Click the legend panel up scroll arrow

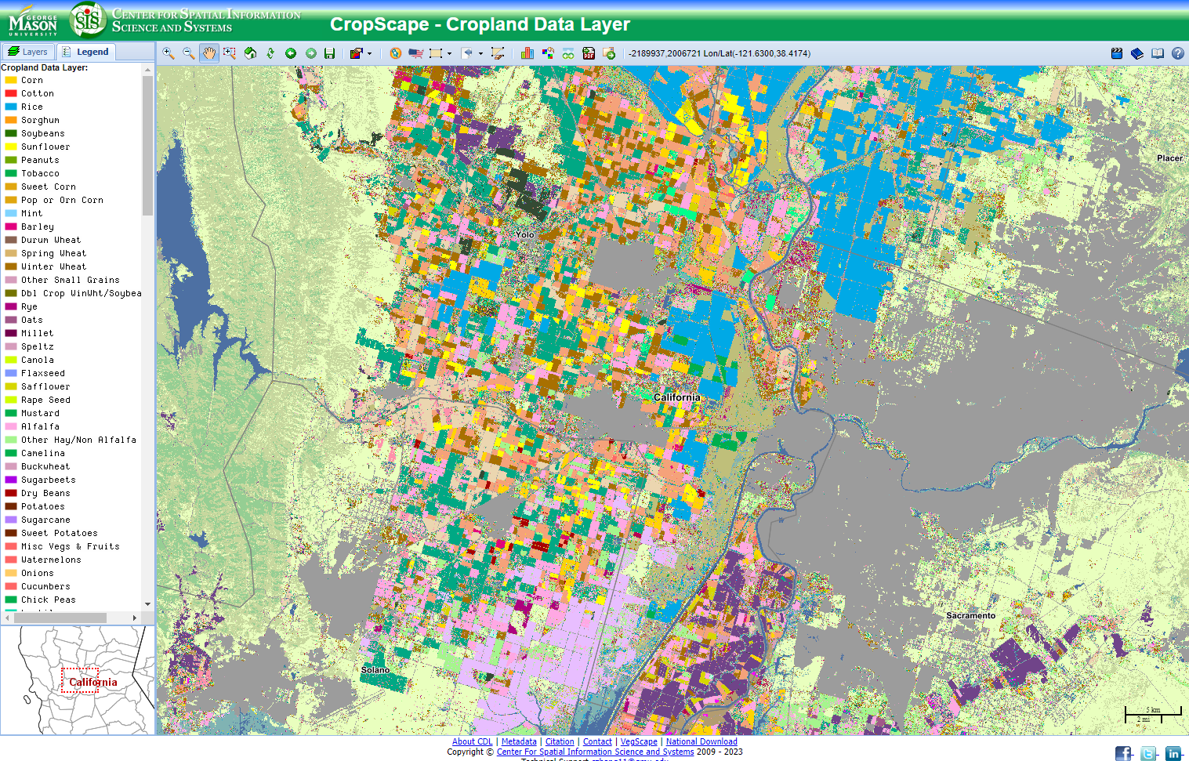(148, 70)
